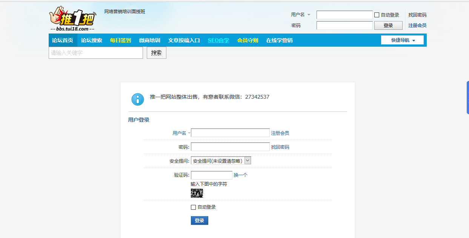Expand the 快捷导航 quick navigation menu
Image resolution: width=469 pixels, height=238 pixels.
pos(402,40)
